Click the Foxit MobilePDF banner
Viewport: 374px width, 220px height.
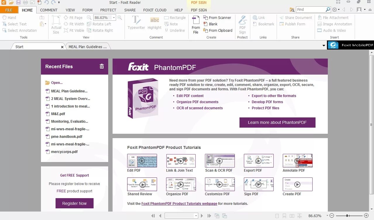pos(350,45)
